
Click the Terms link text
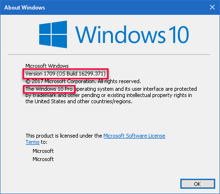tap(33, 142)
